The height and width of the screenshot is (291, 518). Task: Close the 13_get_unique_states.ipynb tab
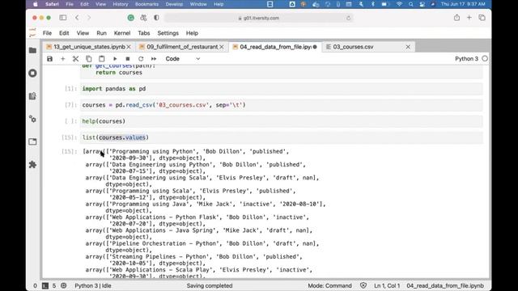point(129,47)
